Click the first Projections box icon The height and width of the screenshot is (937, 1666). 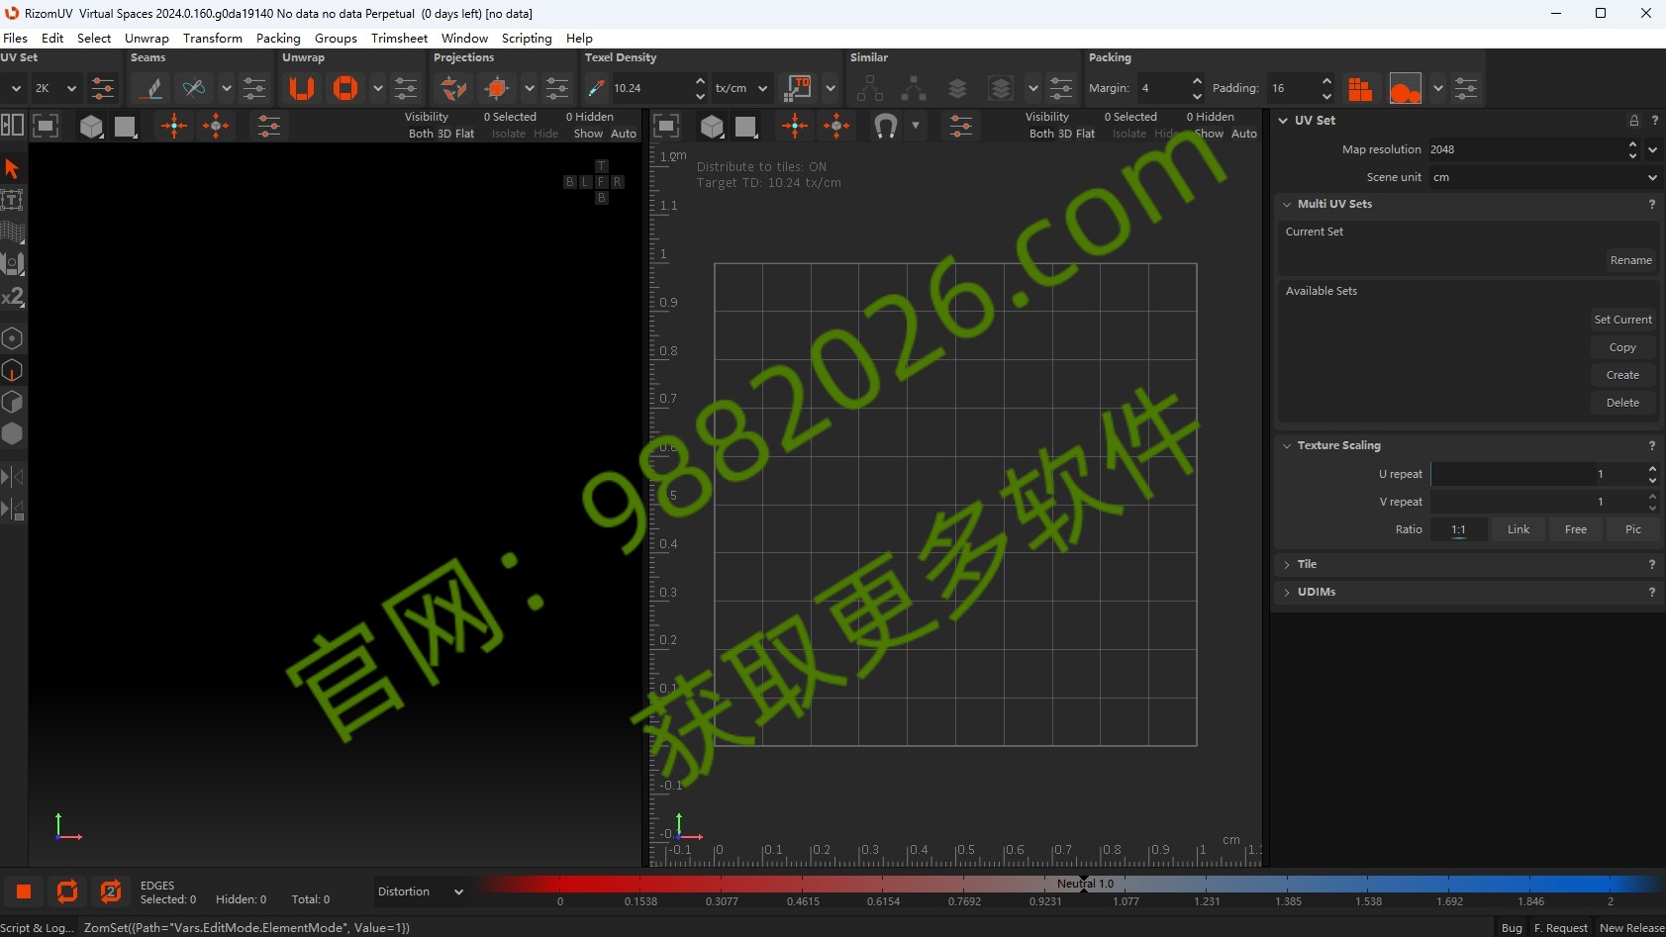tap(454, 88)
